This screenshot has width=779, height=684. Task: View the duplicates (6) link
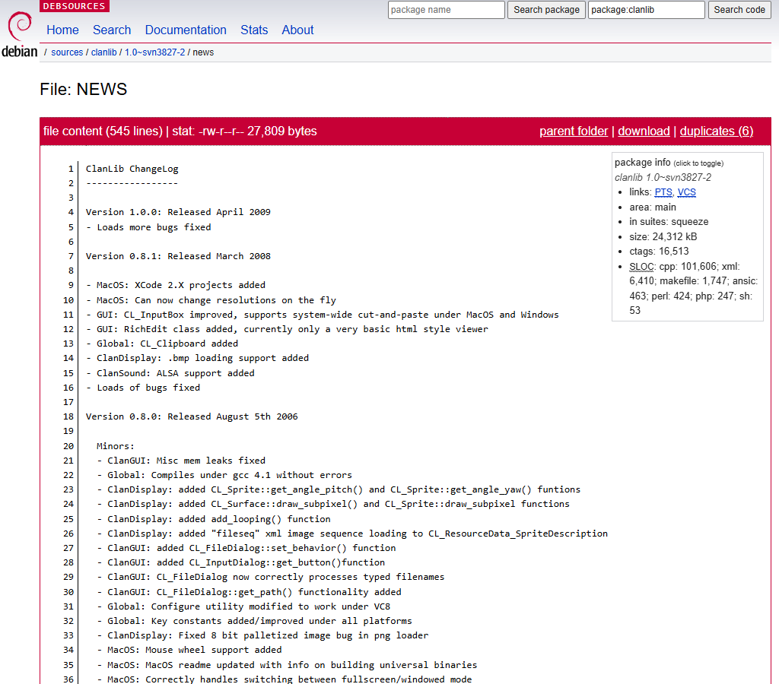(716, 131)
